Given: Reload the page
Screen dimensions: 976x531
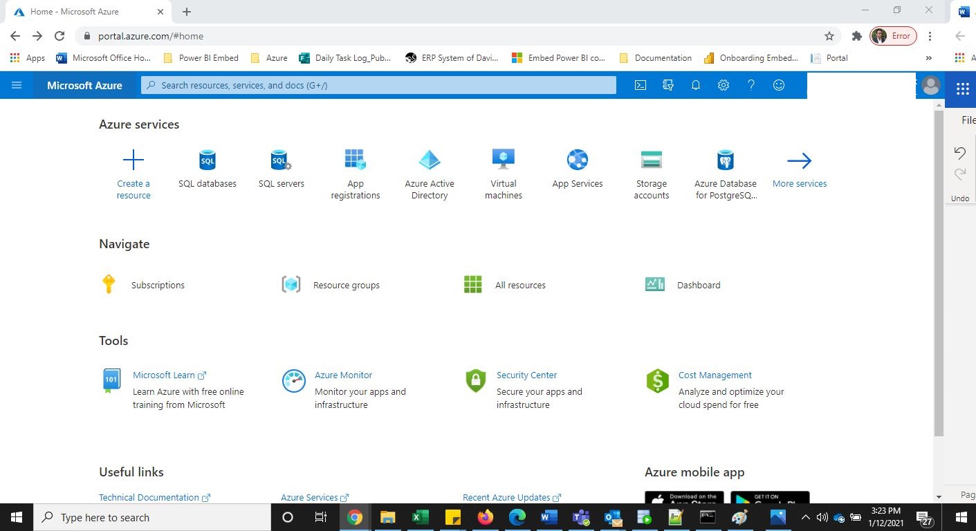Looking at the screenshot, I should [59, 36].
